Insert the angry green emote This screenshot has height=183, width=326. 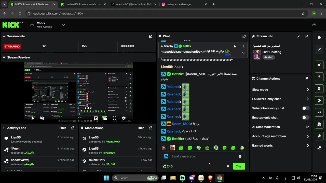pos(207,148)
